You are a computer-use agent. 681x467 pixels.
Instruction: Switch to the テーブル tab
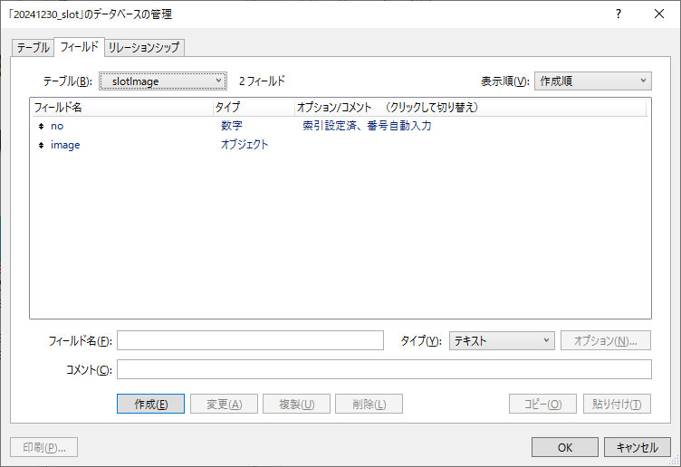pyautogui.click(x=33, y=47)
